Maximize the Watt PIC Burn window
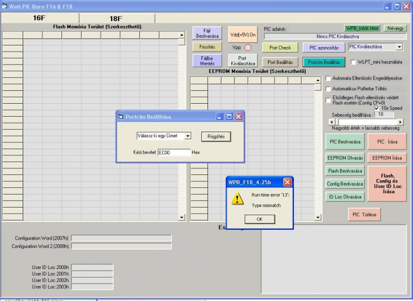This screenshot has height=301, width=413. point(397,6)
